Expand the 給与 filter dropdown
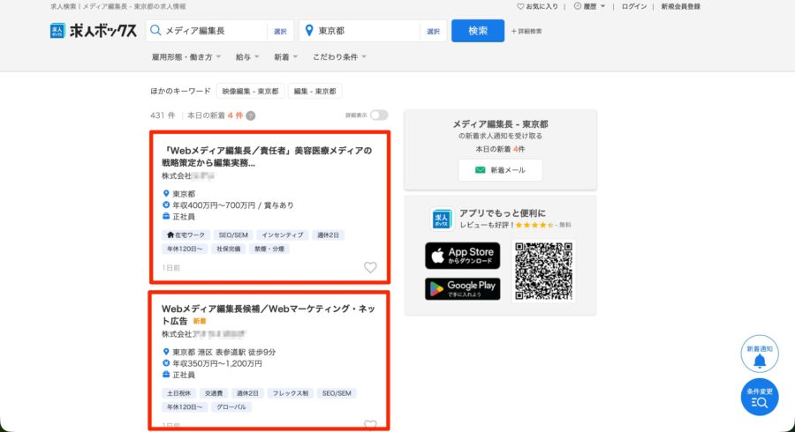The height and width of the screenshot is (432, 795). (x=246, y=57)
